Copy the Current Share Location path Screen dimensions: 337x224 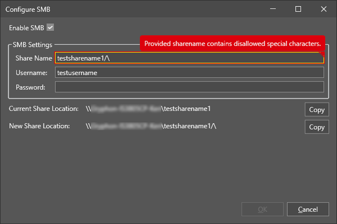(x=317, y=110)
